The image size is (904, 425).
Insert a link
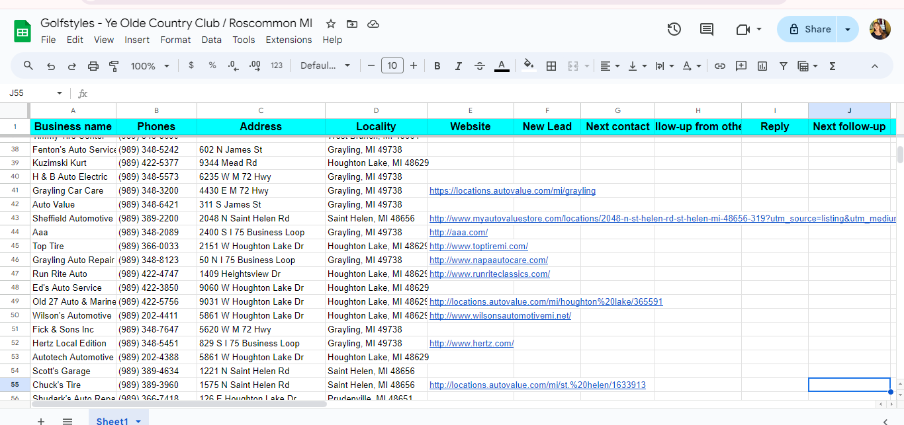point(720,65)
